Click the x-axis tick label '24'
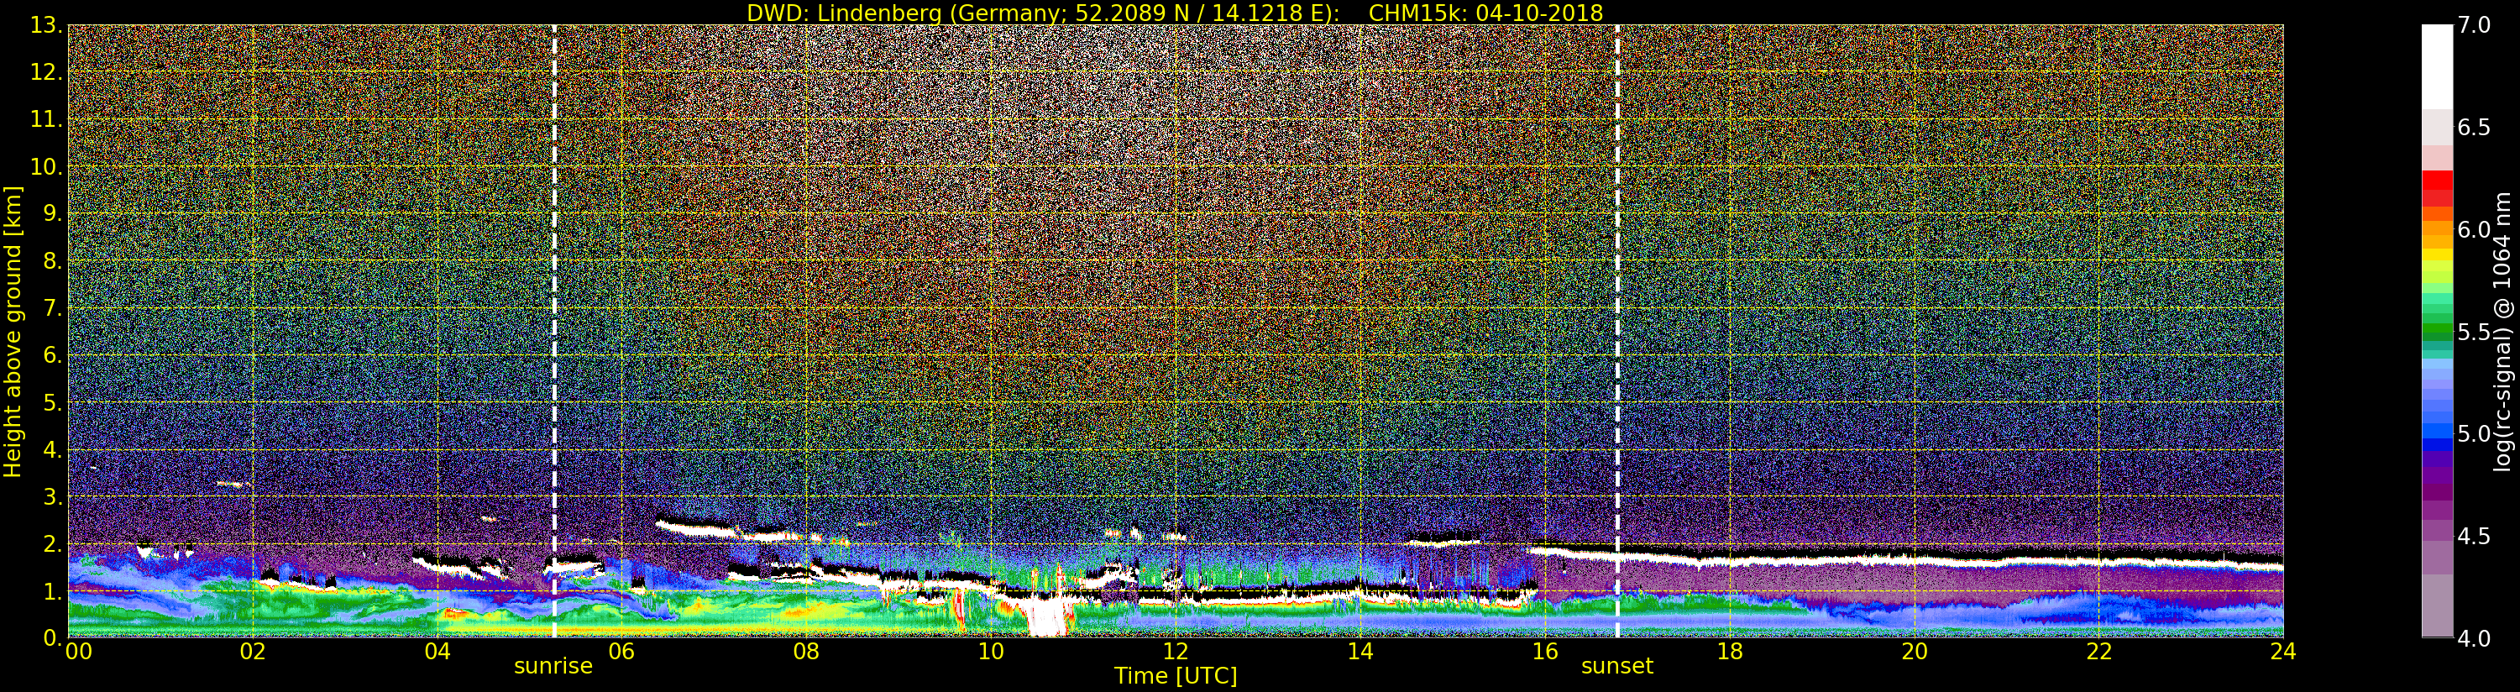 [2283, 652]
